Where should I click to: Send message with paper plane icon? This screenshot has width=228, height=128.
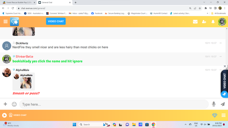[223, 104]
